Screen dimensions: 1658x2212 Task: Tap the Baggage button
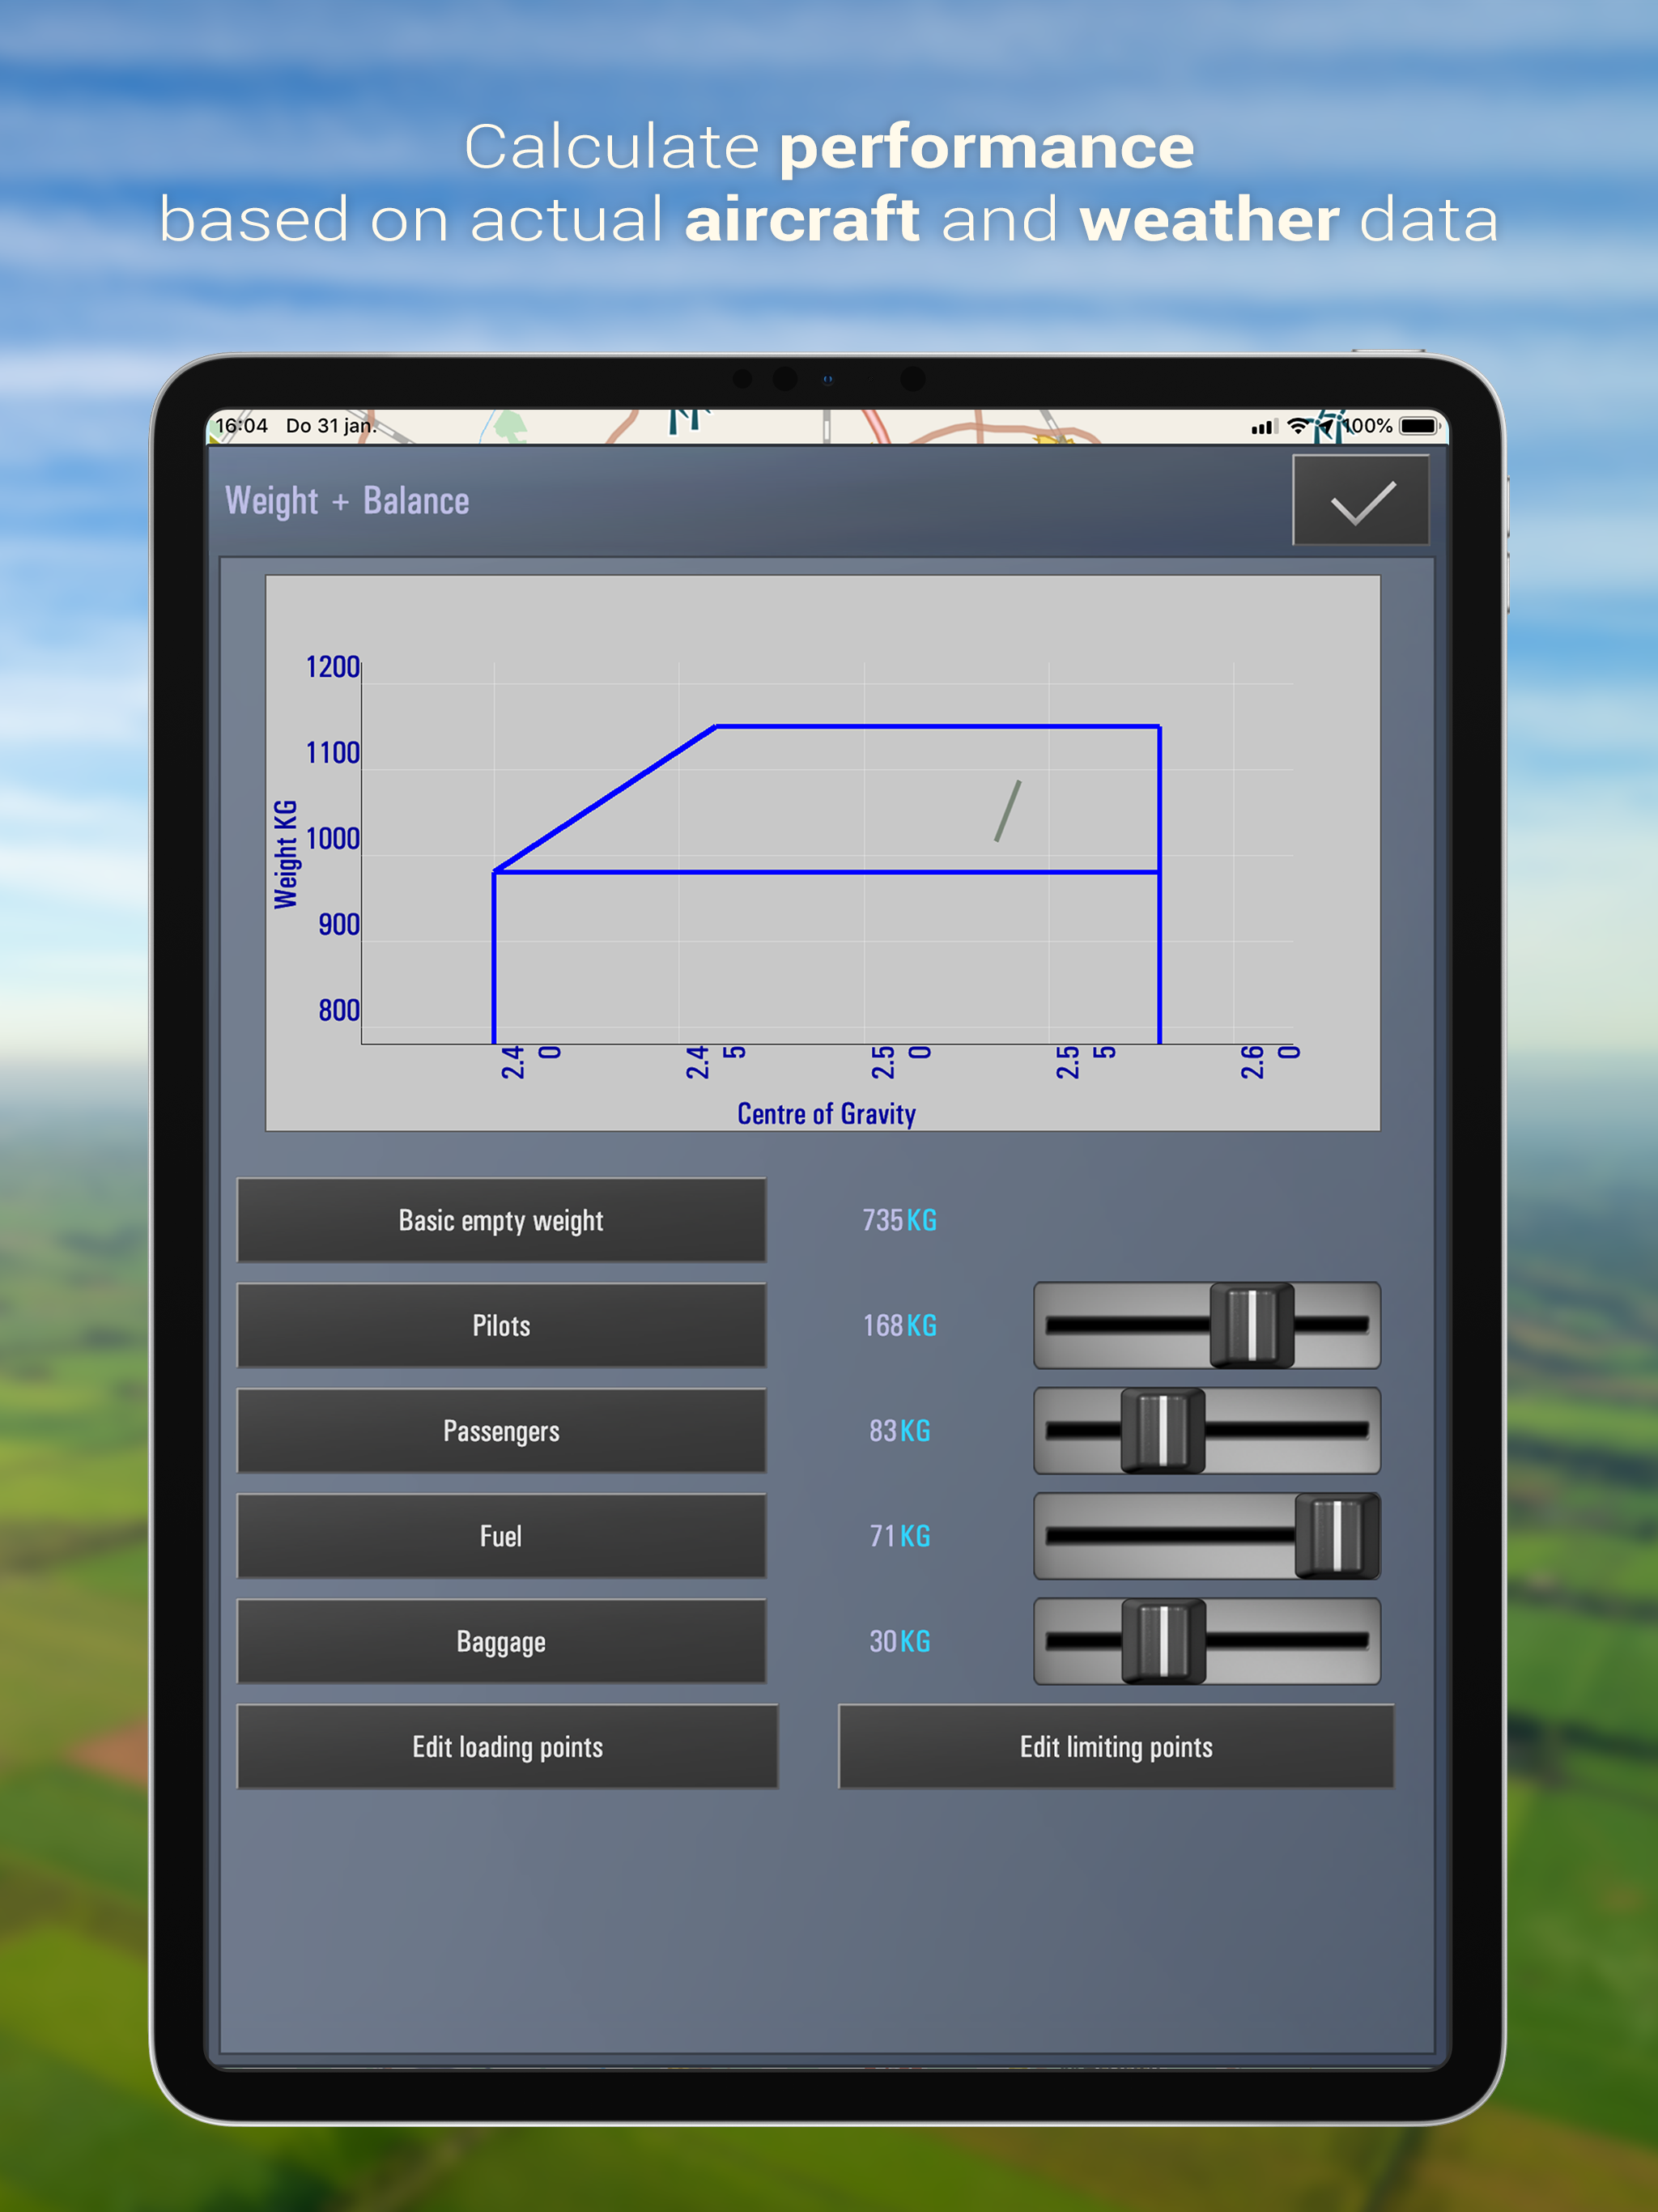(x=501, y=1641)
